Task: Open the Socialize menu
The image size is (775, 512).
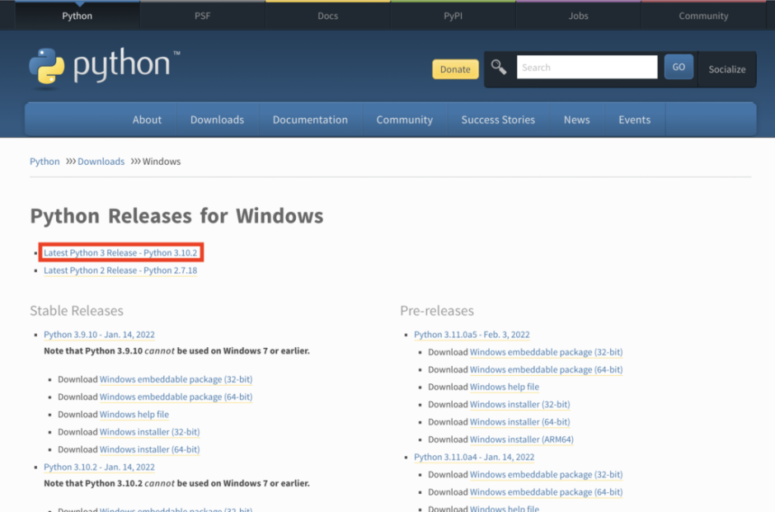Action: click(726, 69)
